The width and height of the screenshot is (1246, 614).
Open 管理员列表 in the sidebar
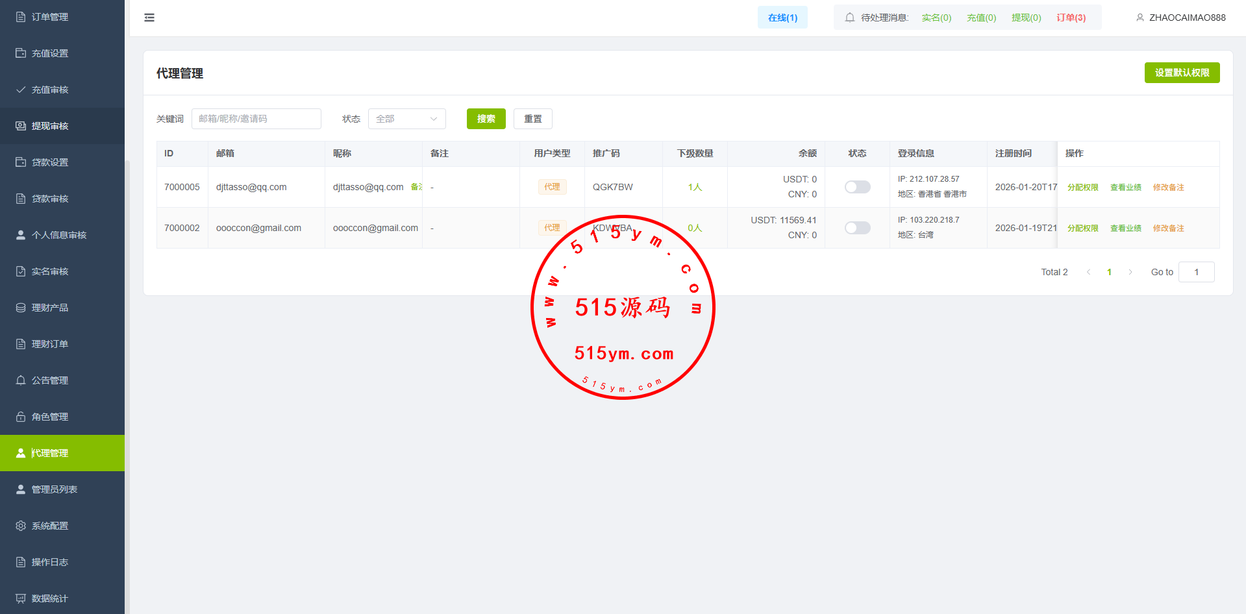[55, 489]
